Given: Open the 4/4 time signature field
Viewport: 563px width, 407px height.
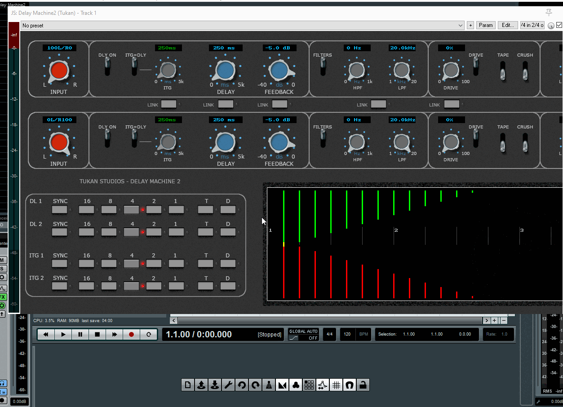Looking at the screenshot, I should click(x=329, y=334).
